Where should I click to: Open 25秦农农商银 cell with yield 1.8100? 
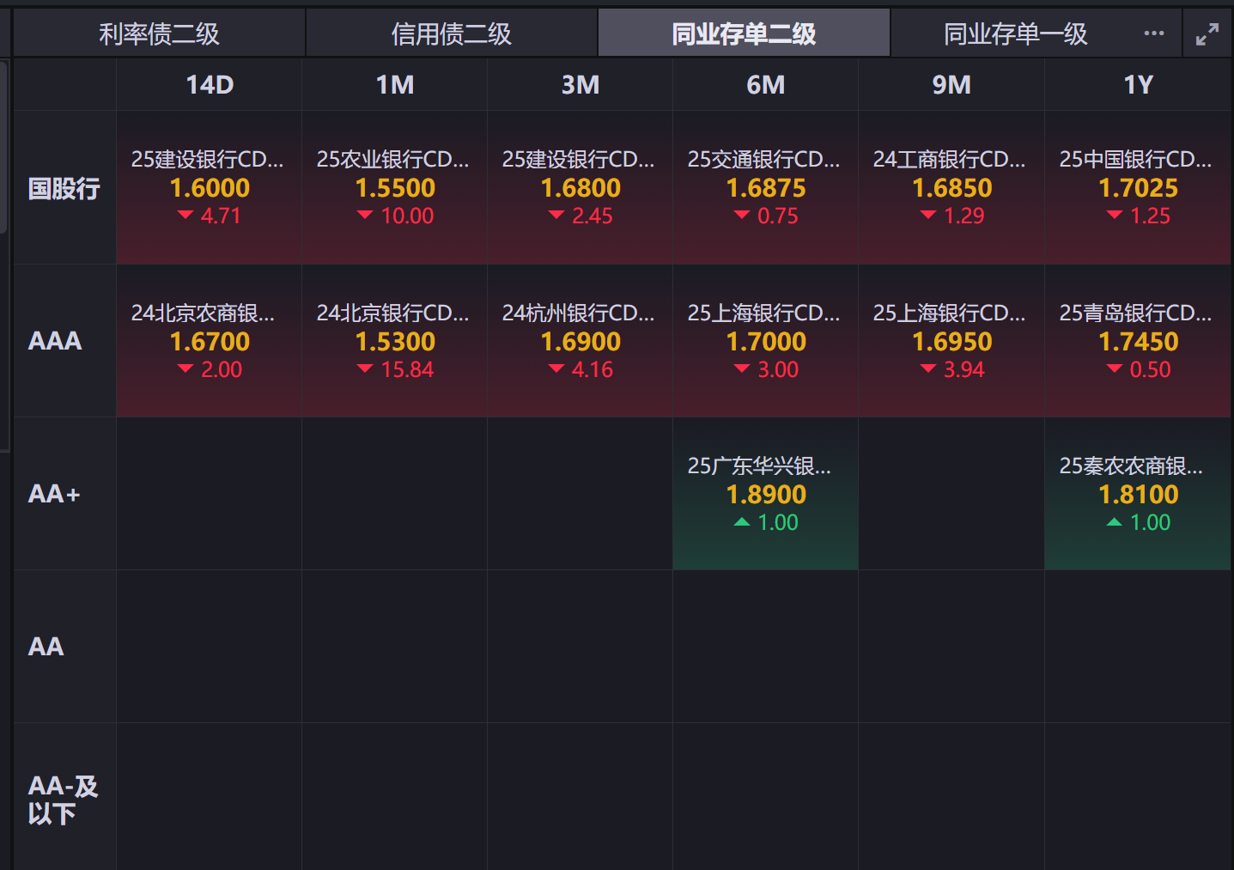tap(1138, 494)
